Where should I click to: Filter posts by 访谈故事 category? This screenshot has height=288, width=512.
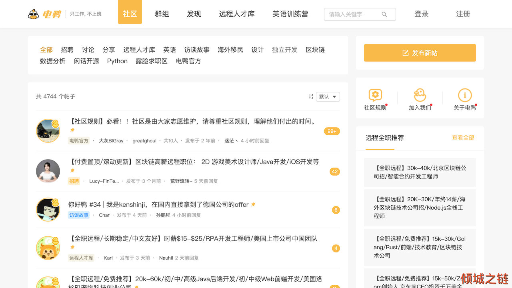(x=197, y=50)
